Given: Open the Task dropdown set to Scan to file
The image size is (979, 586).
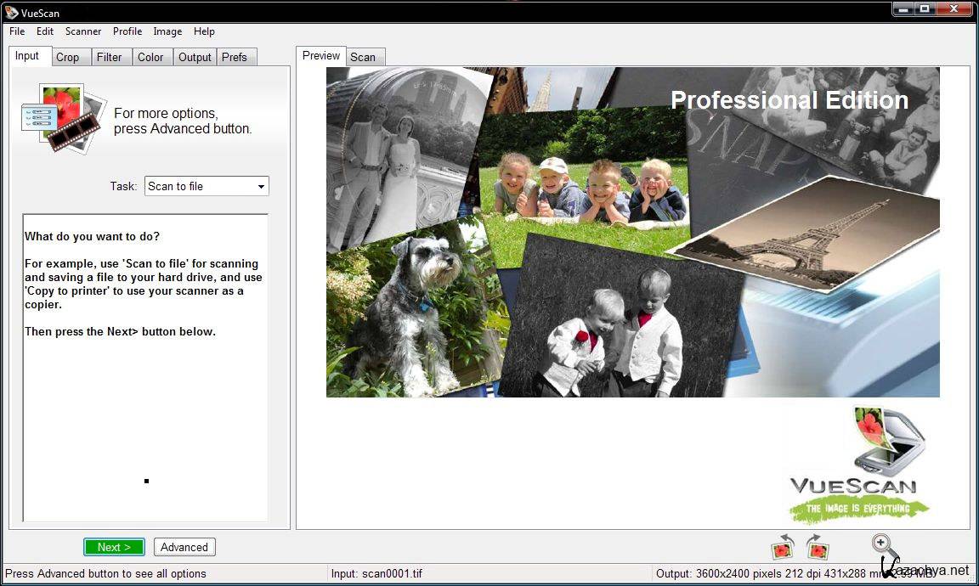Looking at the screenshot, I should [x=207, y=186].
